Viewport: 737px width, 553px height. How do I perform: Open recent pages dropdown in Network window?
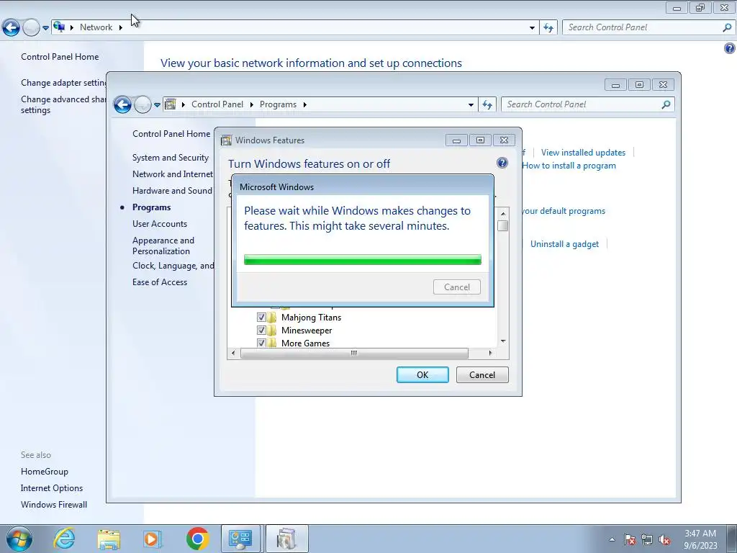coord(45,28)
